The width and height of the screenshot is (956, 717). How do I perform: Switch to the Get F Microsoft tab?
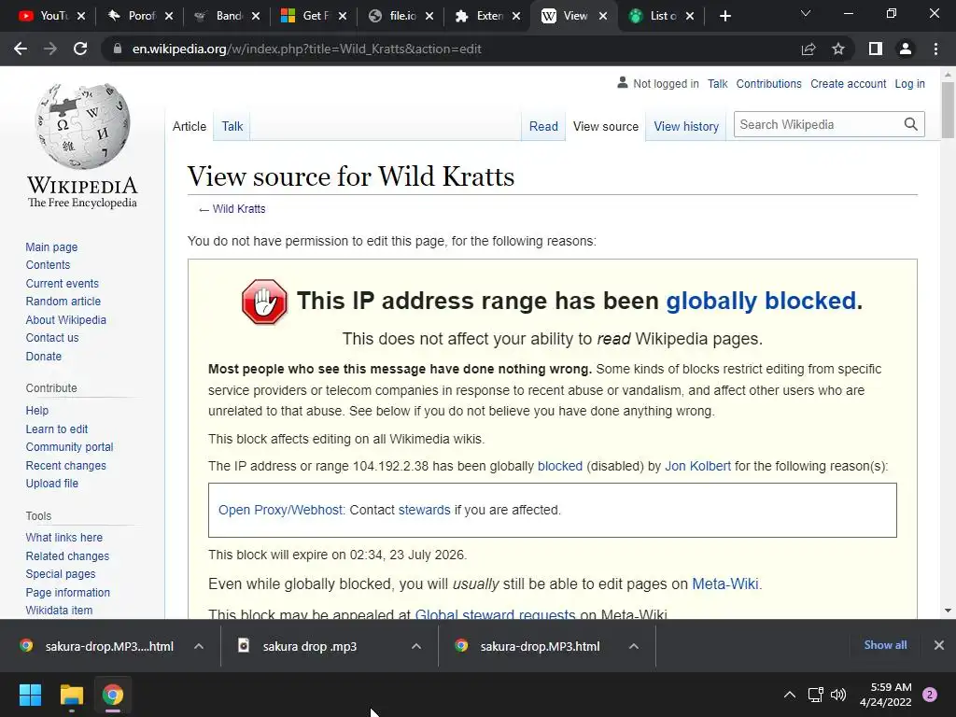[x=306, y=16]
